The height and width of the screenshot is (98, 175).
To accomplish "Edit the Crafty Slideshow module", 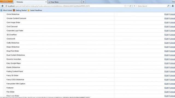I will pos(167,43).
